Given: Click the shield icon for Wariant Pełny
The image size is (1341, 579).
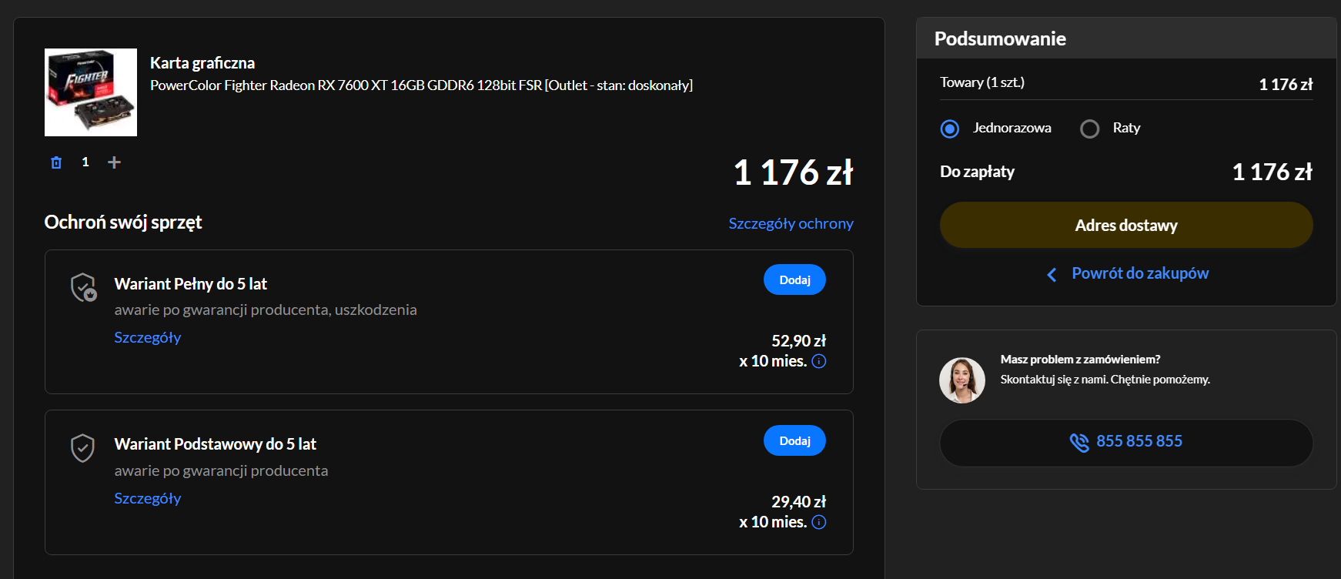Looking at the screenshot, I should pyautogui.click(x=83, y=287).
